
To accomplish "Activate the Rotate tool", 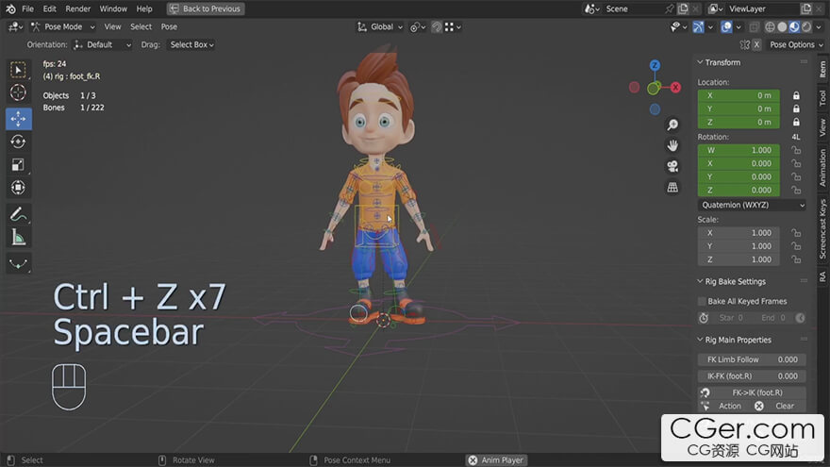I will [x=18, y=142].
